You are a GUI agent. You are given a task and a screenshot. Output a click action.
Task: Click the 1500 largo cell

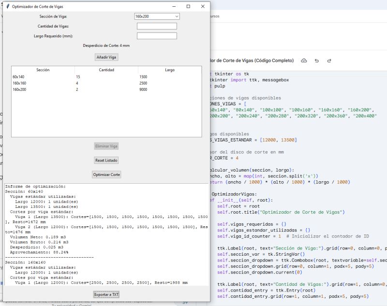(143, 77)
